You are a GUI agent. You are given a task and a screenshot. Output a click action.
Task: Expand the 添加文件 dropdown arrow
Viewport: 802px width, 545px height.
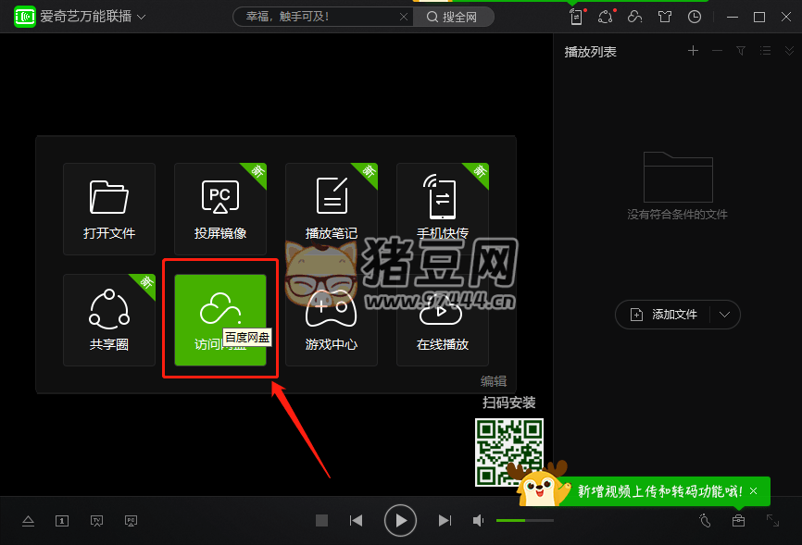tap(725, 315)
